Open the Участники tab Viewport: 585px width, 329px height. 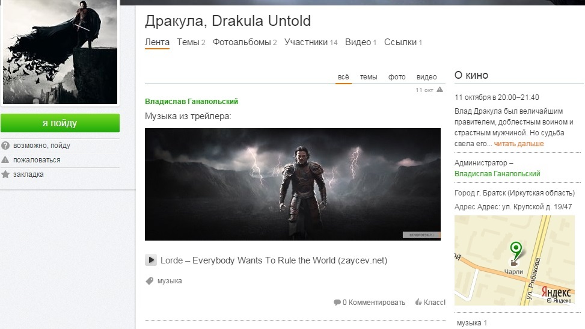click(x=311, y=42)
